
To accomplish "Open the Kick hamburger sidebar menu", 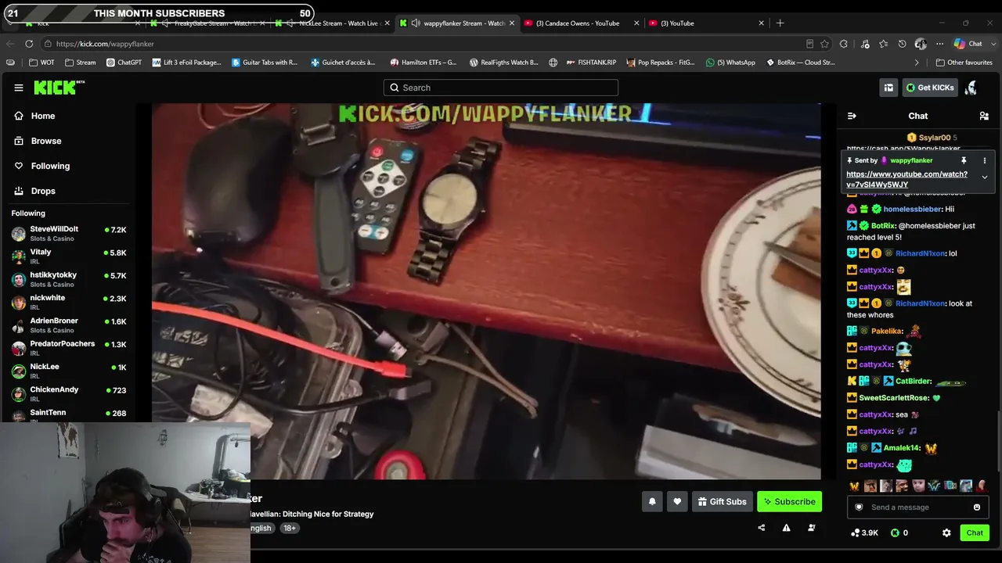I will (19, 88).
